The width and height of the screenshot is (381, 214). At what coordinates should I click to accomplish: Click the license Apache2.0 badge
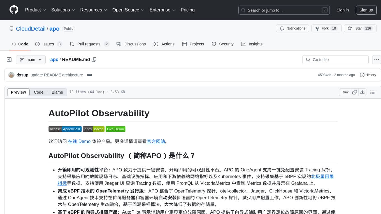[65, 129]
